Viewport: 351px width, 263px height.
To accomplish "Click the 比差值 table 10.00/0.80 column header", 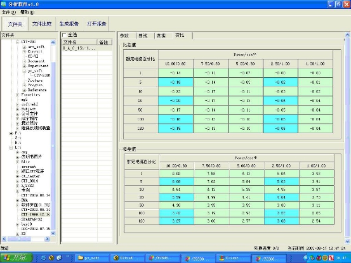I will coord(175,63).
